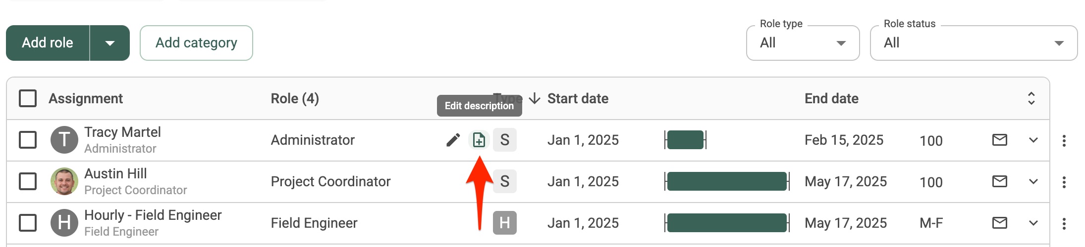Open three-dot menu for Tracy Martel row
This screenshot has height=247, width=1085.
(1064, 141)
